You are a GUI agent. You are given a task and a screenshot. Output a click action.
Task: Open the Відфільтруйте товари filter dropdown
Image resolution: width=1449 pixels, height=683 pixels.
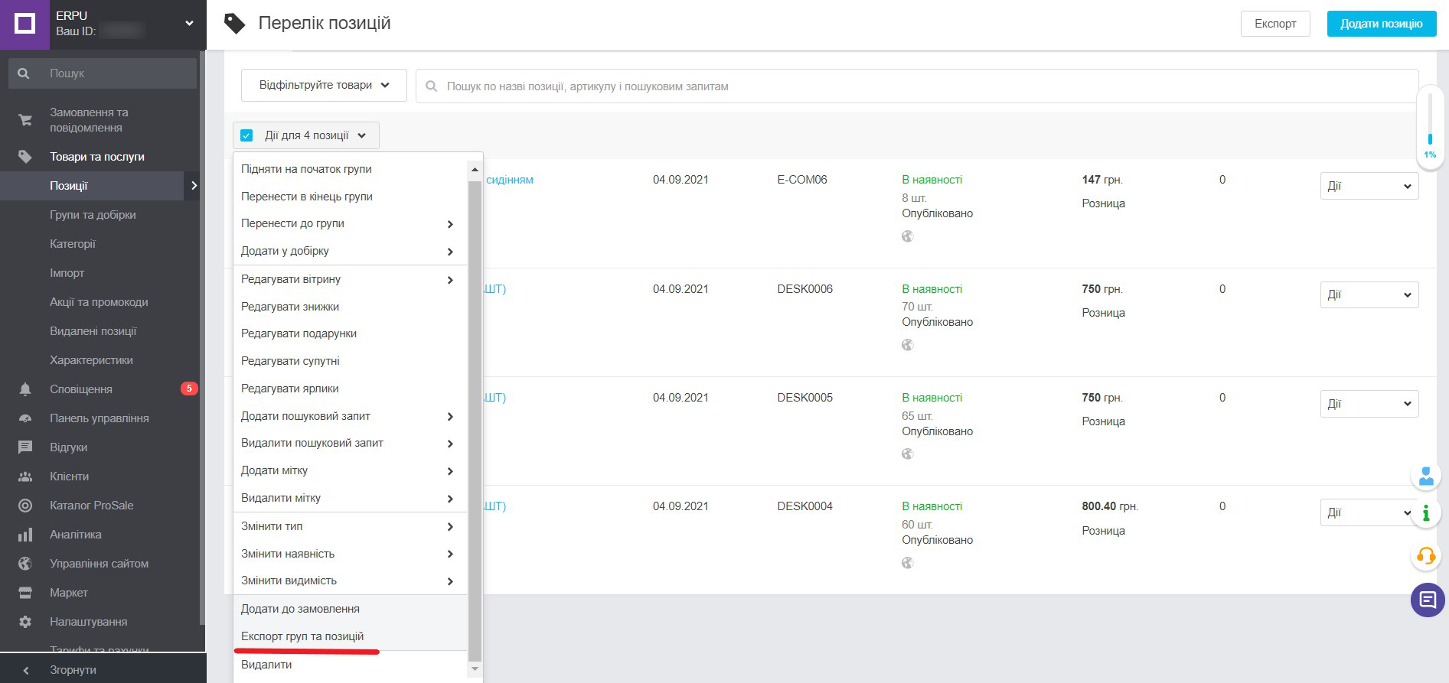coord(324,86)
